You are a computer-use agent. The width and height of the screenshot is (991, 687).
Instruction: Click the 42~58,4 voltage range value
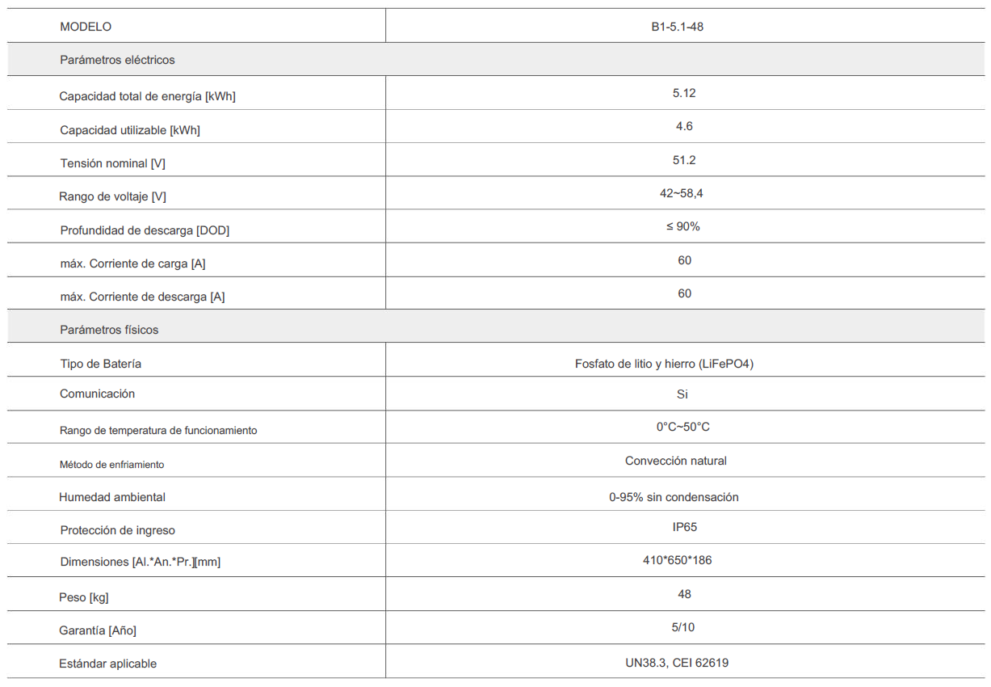684,193
